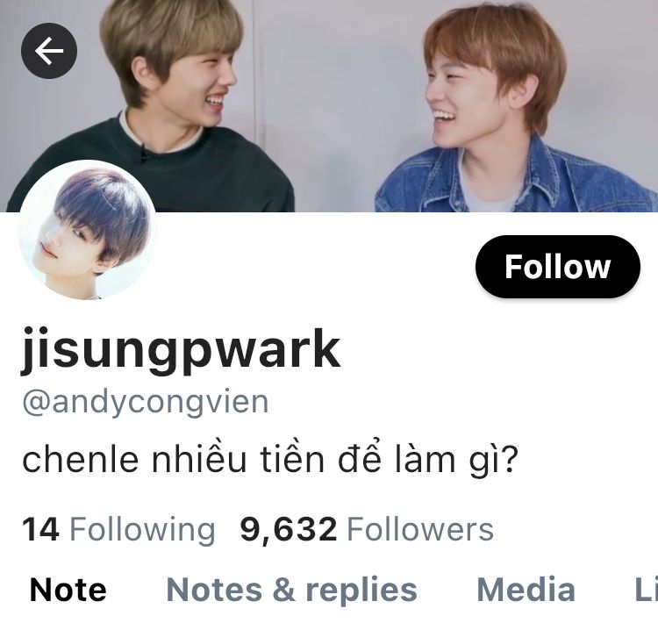Viewport: 658px width, 623px height.
Task: Select the Media tab
Action: pos(526,590)
